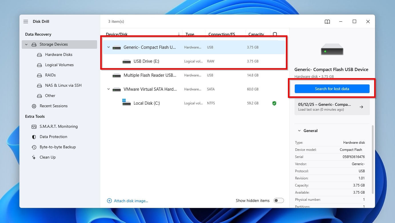Viewport: 395px width, 223px height.
Task: Click the Attach disk image link
Action: tap(131, 201)
